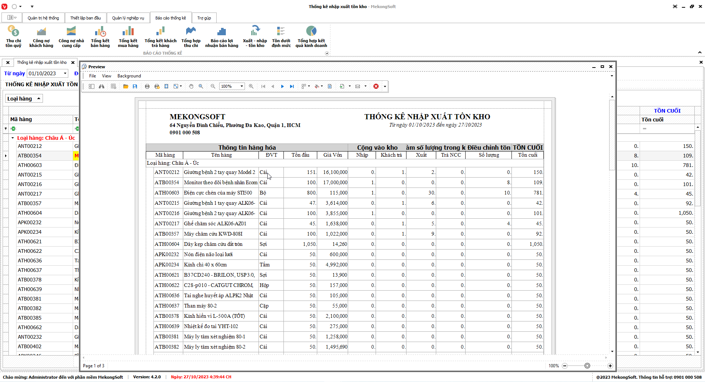Click the red close preview icon in toolbar
This screenshot has width=705, height=382.
tap(376, 86)
